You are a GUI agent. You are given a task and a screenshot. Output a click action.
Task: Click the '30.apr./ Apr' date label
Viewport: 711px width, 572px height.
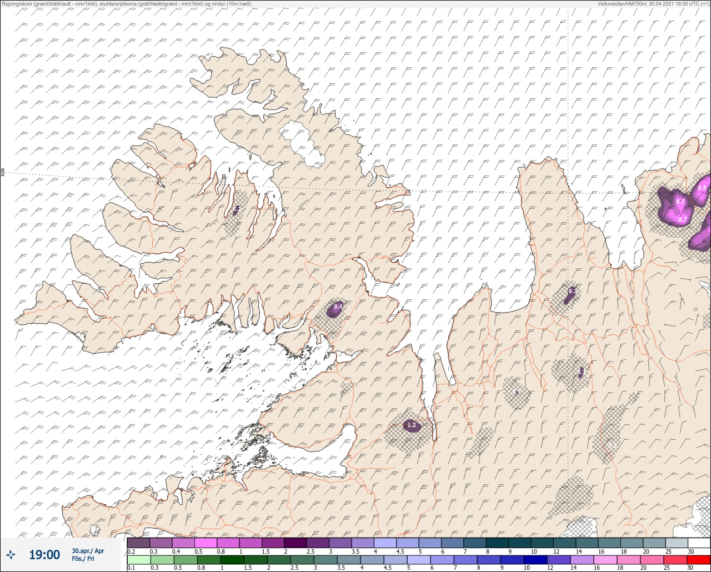coord(88,551)
